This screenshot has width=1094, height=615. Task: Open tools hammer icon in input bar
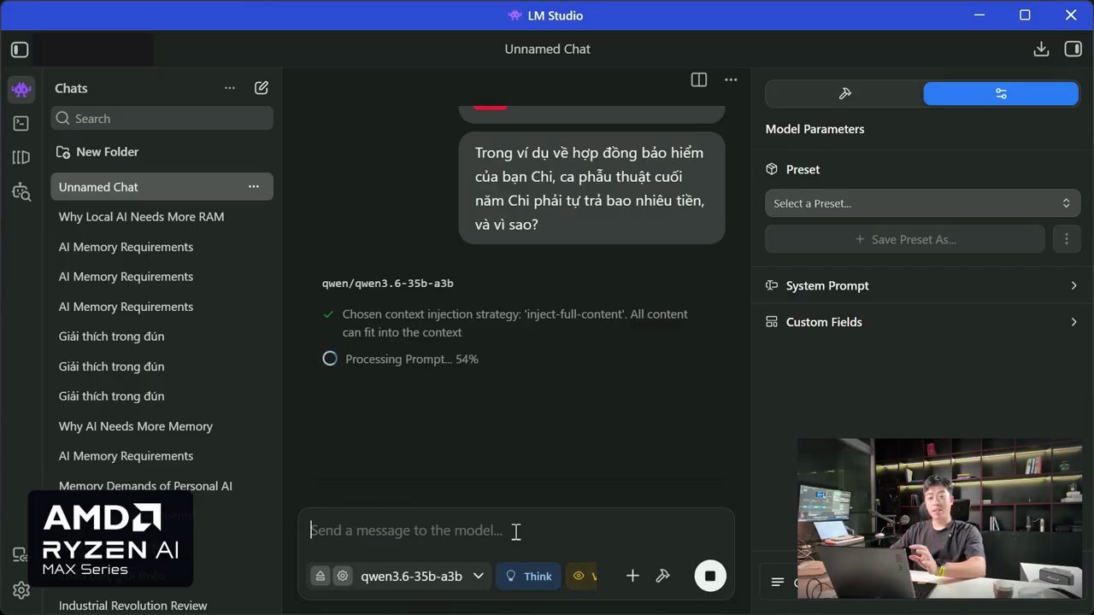(x=662, y=576)
